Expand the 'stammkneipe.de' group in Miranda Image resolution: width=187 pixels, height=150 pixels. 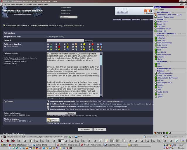(155, 69)
